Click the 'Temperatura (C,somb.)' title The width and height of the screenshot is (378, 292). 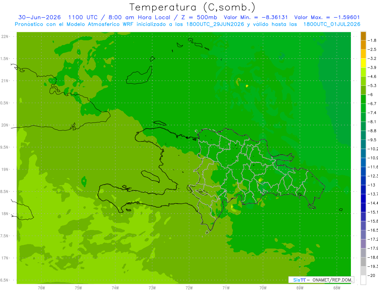coord(192,7)
